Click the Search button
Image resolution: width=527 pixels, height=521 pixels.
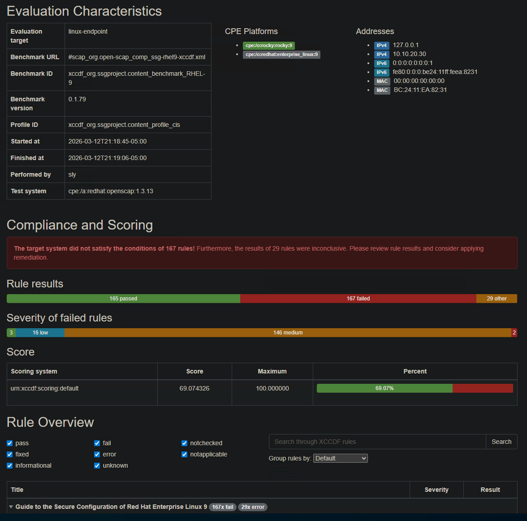click(501, 442)
